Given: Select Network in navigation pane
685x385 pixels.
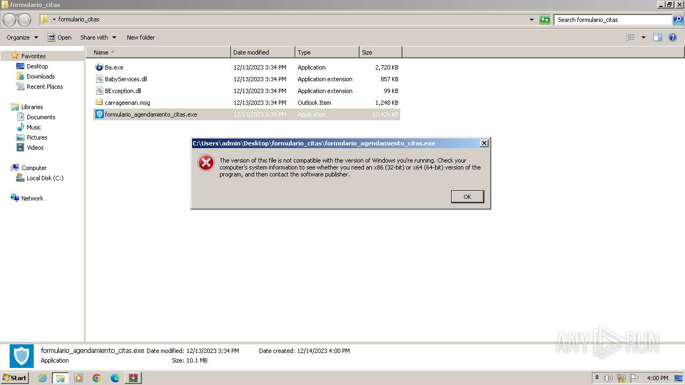Looking at the screenshot, I should coord(32,198).
